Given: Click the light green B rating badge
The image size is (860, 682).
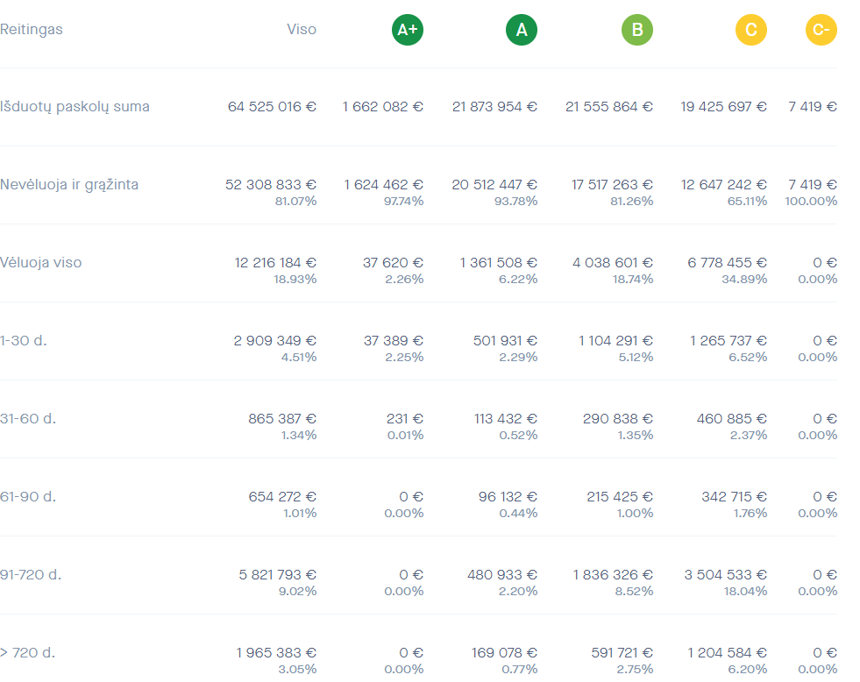Looking at the screenshot, I should [637, 30].
